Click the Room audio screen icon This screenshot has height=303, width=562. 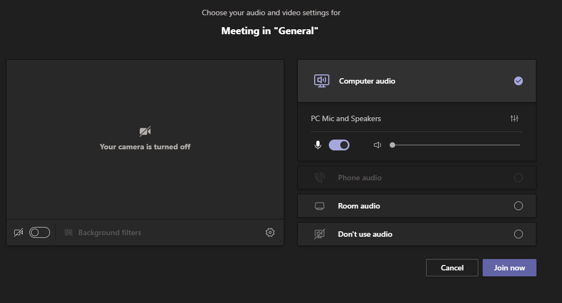pyautogui.click(x=320, y=206)
